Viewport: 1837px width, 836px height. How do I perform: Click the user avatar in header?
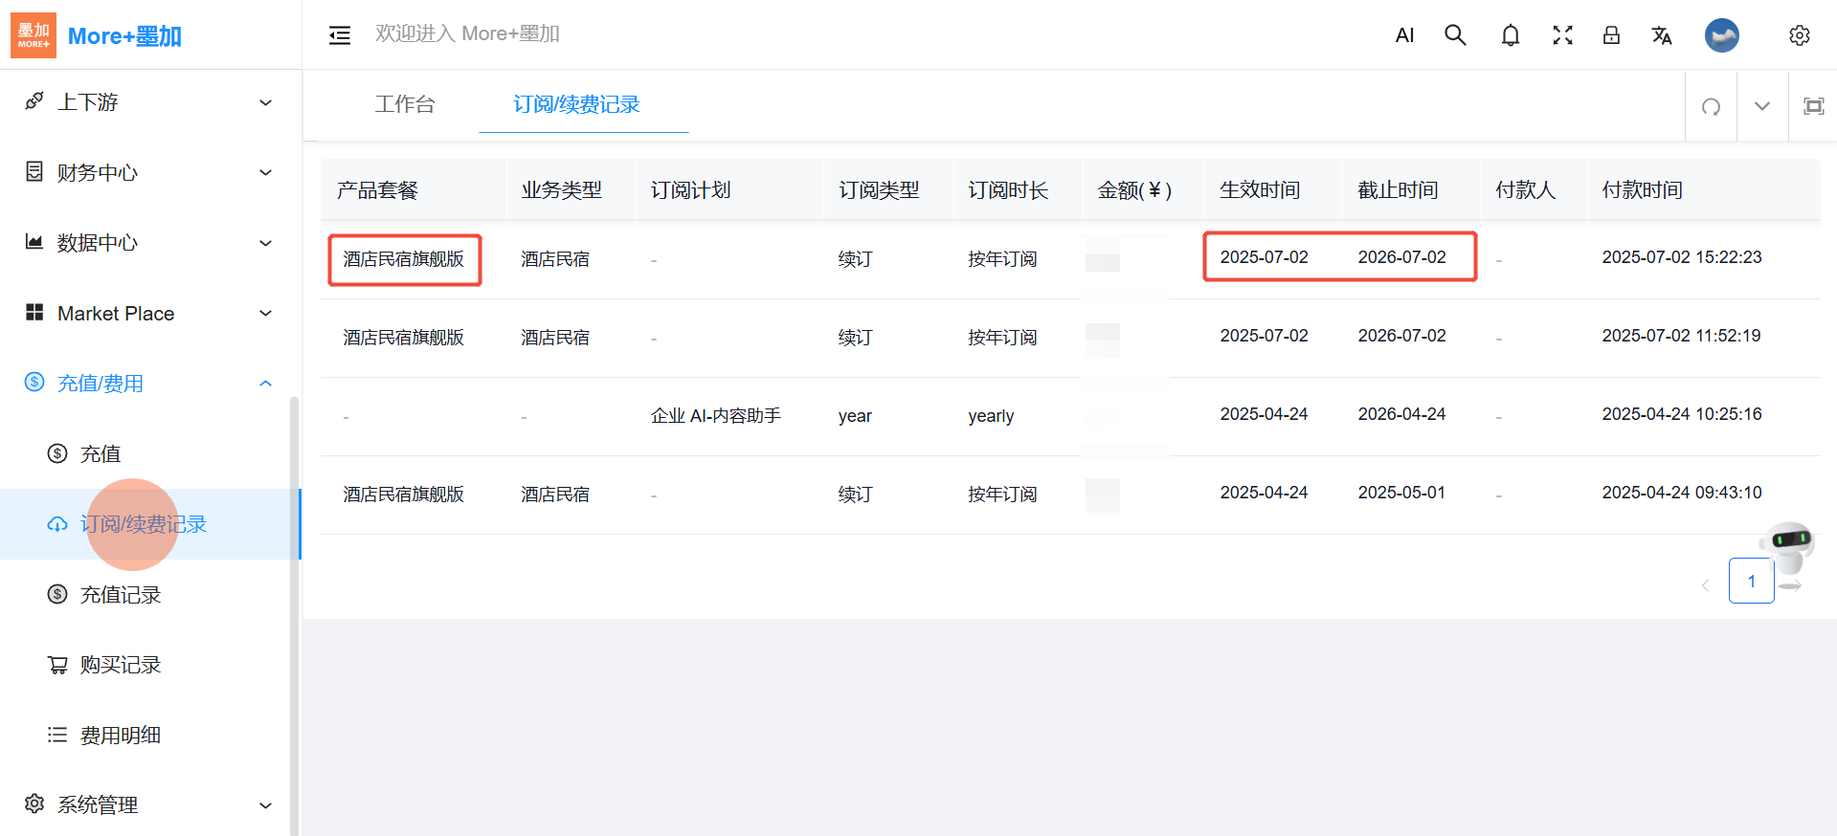1721,35
